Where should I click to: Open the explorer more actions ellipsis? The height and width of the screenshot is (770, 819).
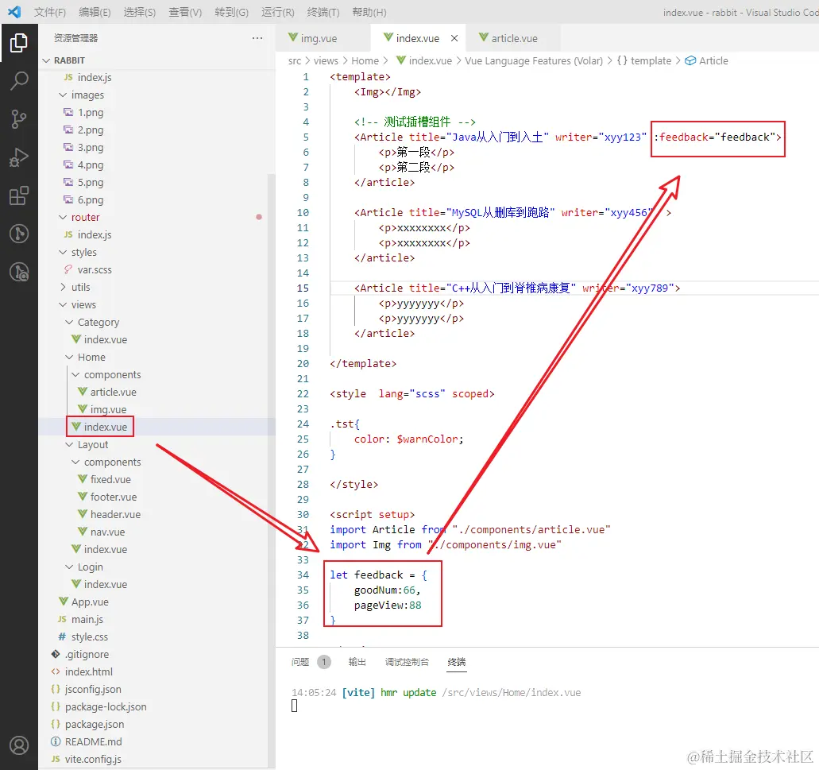point(257,38)
